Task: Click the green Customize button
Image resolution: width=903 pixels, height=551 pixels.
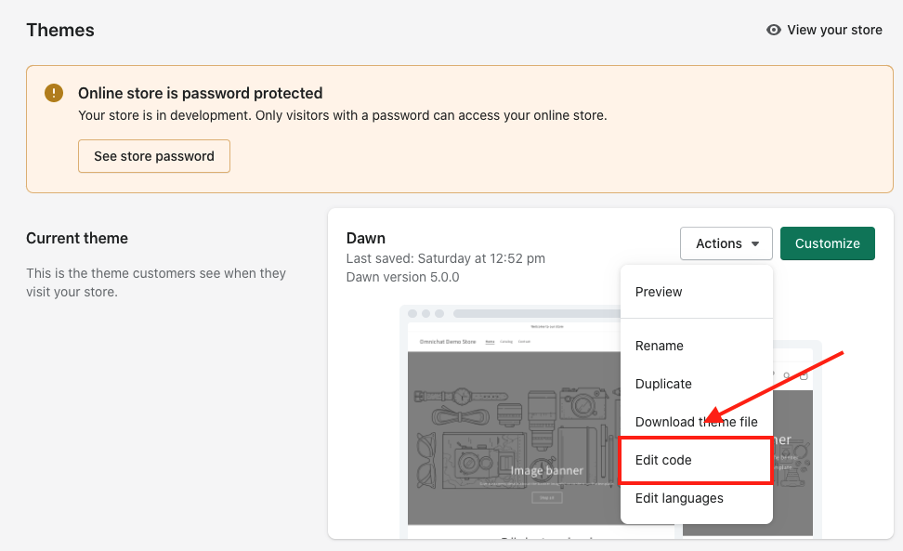Action: 828,243
